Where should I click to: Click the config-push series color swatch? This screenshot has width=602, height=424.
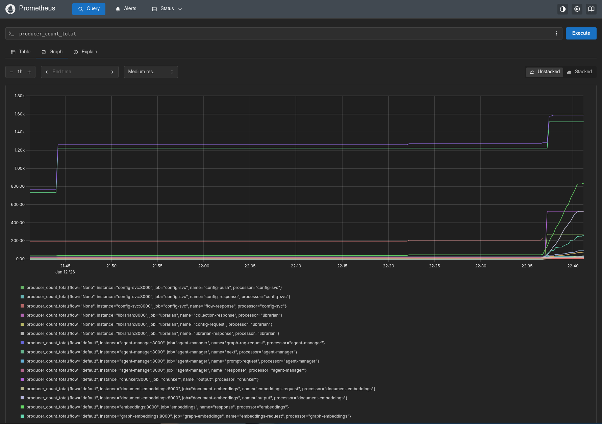(x=22, y=287)
